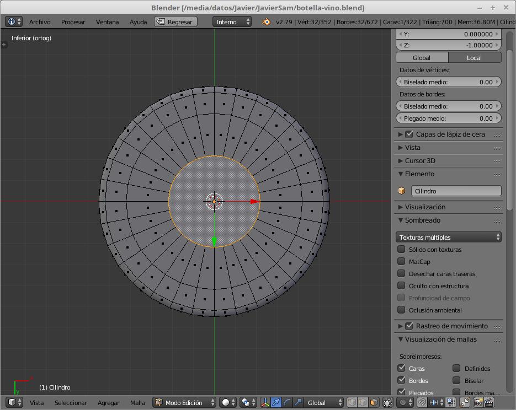
Task: Switch to vertex select mode icon
Action: 352,402
